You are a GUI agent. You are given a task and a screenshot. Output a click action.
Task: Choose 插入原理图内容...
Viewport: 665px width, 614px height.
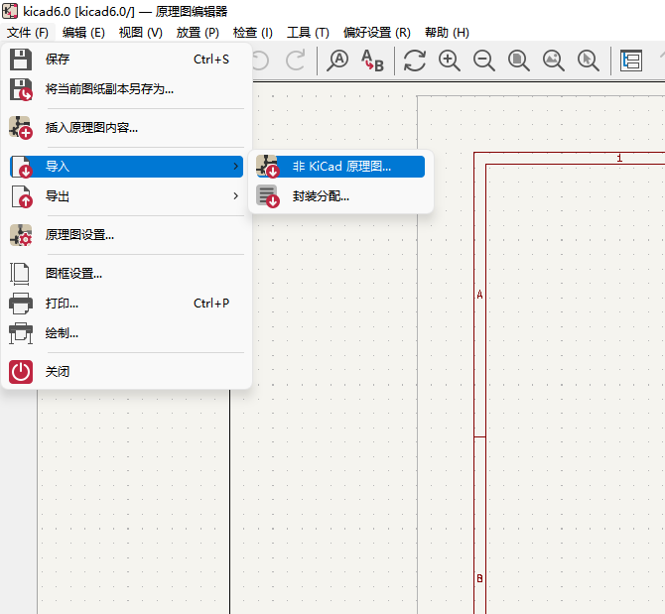tap(126, 128)
